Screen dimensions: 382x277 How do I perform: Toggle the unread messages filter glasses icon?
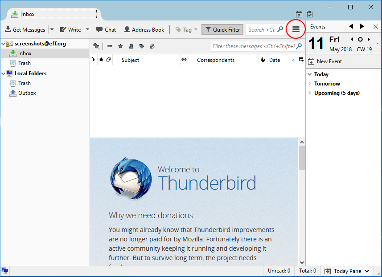(110, 46)
